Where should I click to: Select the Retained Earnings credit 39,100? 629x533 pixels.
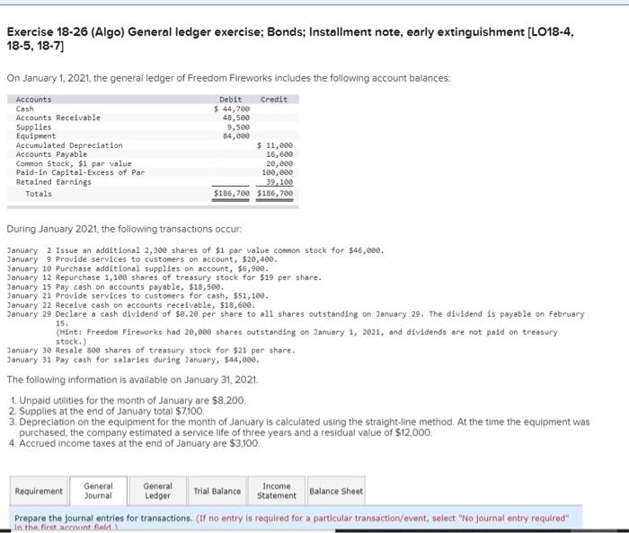pyautogui.click(x=279, y=182)
